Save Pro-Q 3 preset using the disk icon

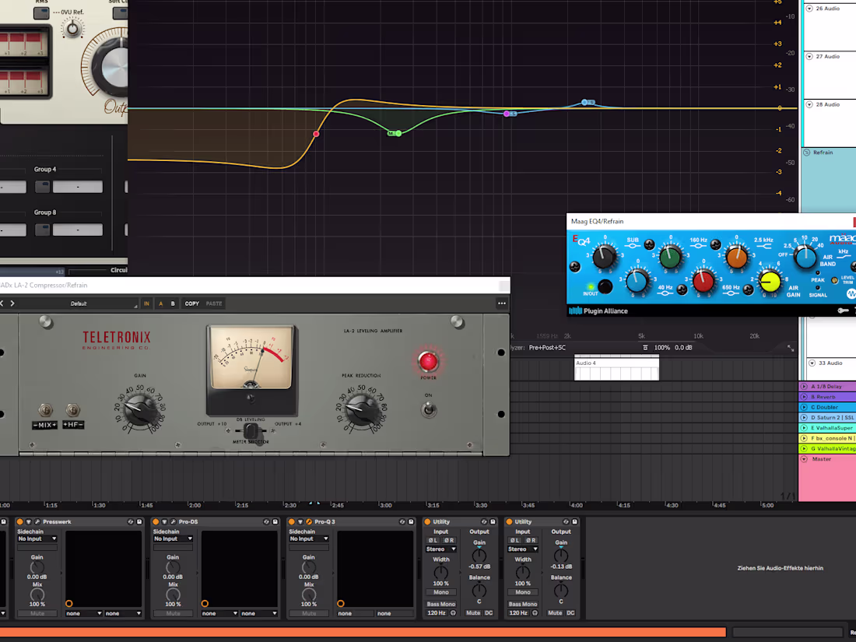tap(411, 521)
